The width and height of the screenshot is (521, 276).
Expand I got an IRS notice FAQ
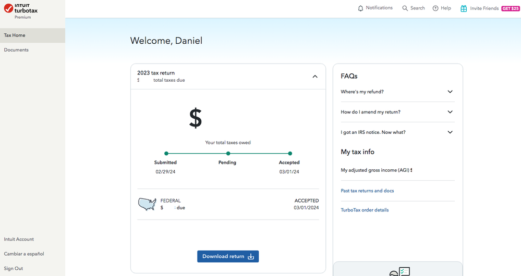point(397,132)
